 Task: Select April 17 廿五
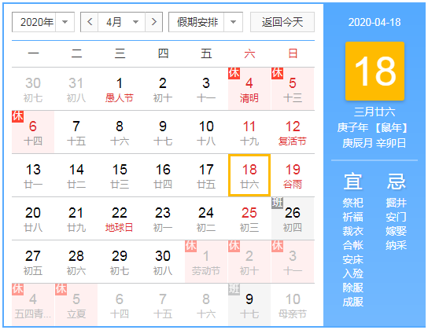coord(206,175)
